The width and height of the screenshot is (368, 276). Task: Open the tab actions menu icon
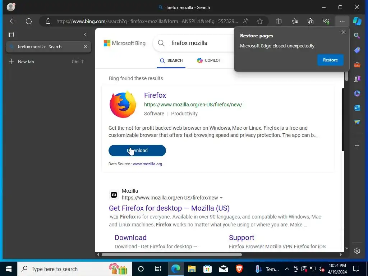coord(11,34)
